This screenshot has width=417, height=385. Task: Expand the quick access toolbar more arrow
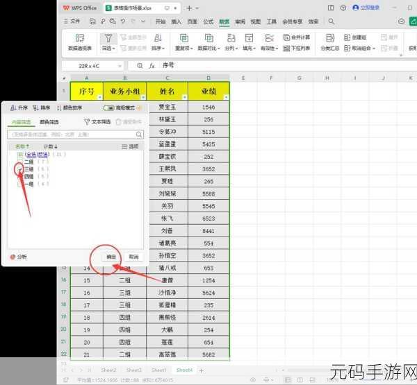point(143,22)
